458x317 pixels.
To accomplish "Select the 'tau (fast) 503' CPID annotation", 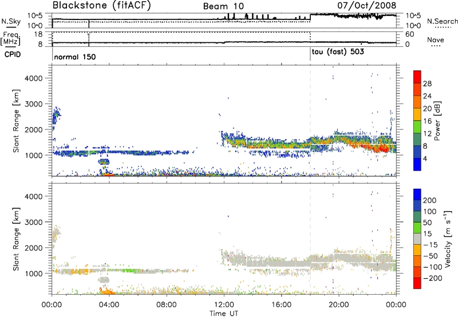I will (338, 52).
